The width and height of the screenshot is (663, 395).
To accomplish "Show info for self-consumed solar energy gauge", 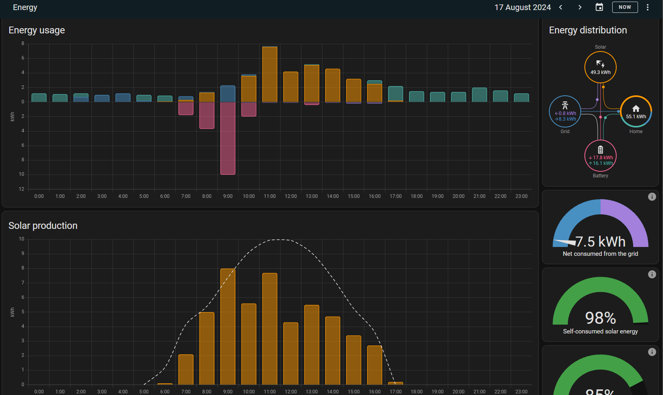I will [652, 274].
